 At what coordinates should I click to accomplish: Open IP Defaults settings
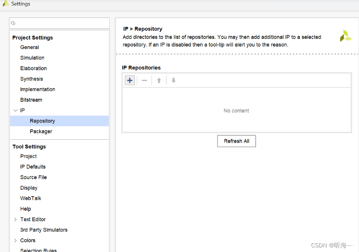click(x=33, y=167)
